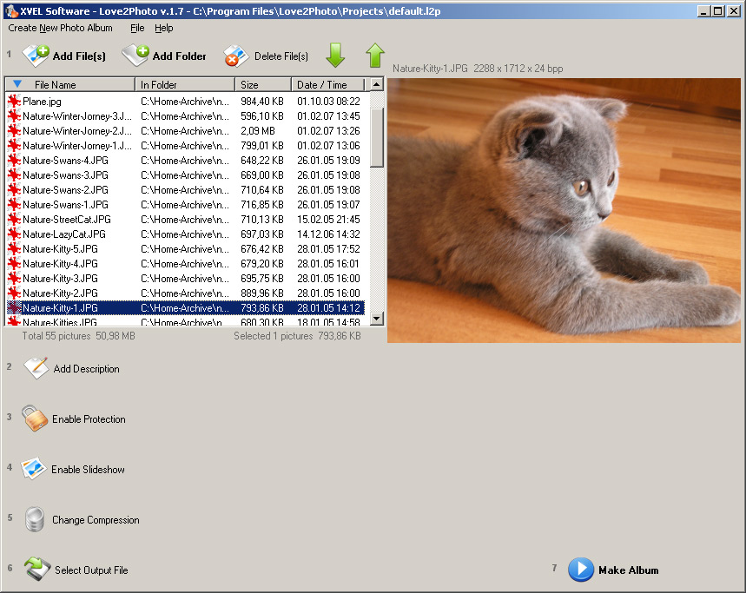Click the file list scrollbar thumb

(376, 137)
